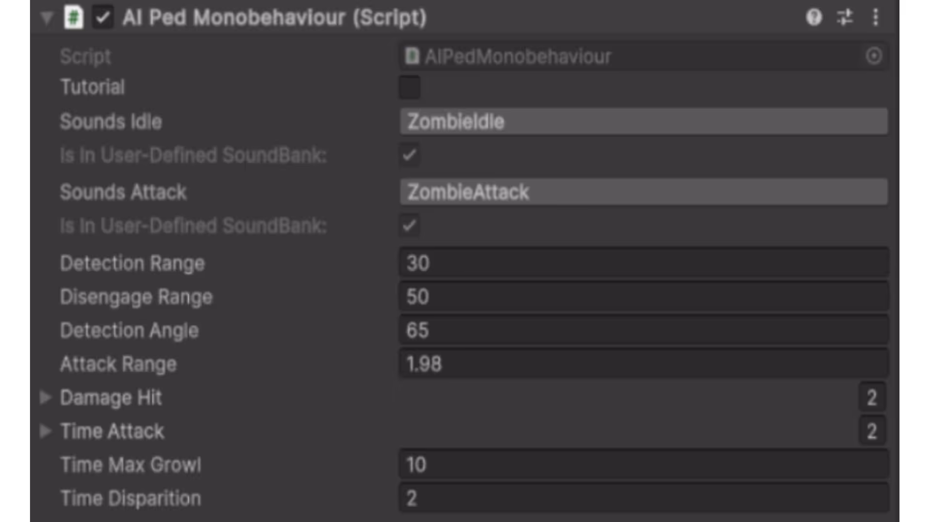The height and width of the screenshot is (522, 929).
Task: Click the Detection Range value field
Action: coord(644,263)
